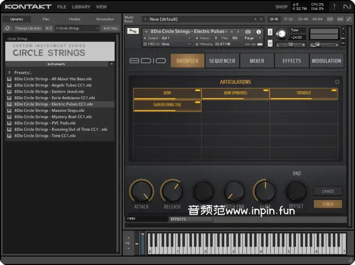Switch to the SEQUENCER tab

pyautogui.click(x=222, y=61)
